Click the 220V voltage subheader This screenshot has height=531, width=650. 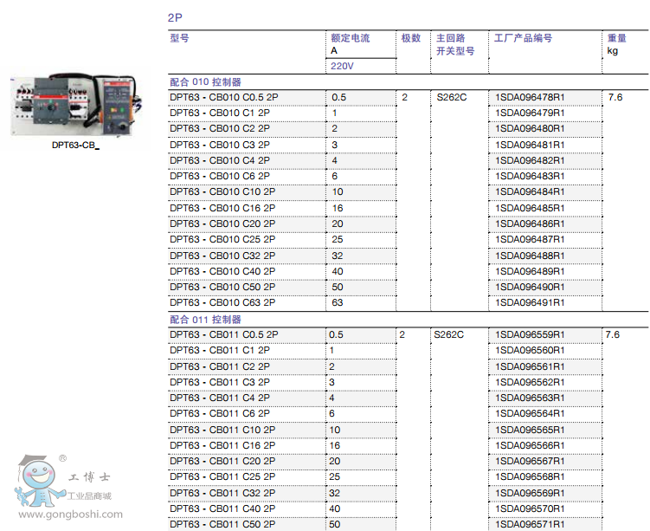pyautogui.click(x=343, y=66)
